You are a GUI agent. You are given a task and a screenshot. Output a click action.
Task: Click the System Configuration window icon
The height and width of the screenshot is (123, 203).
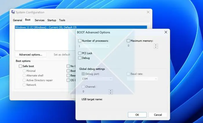[13, 12]
